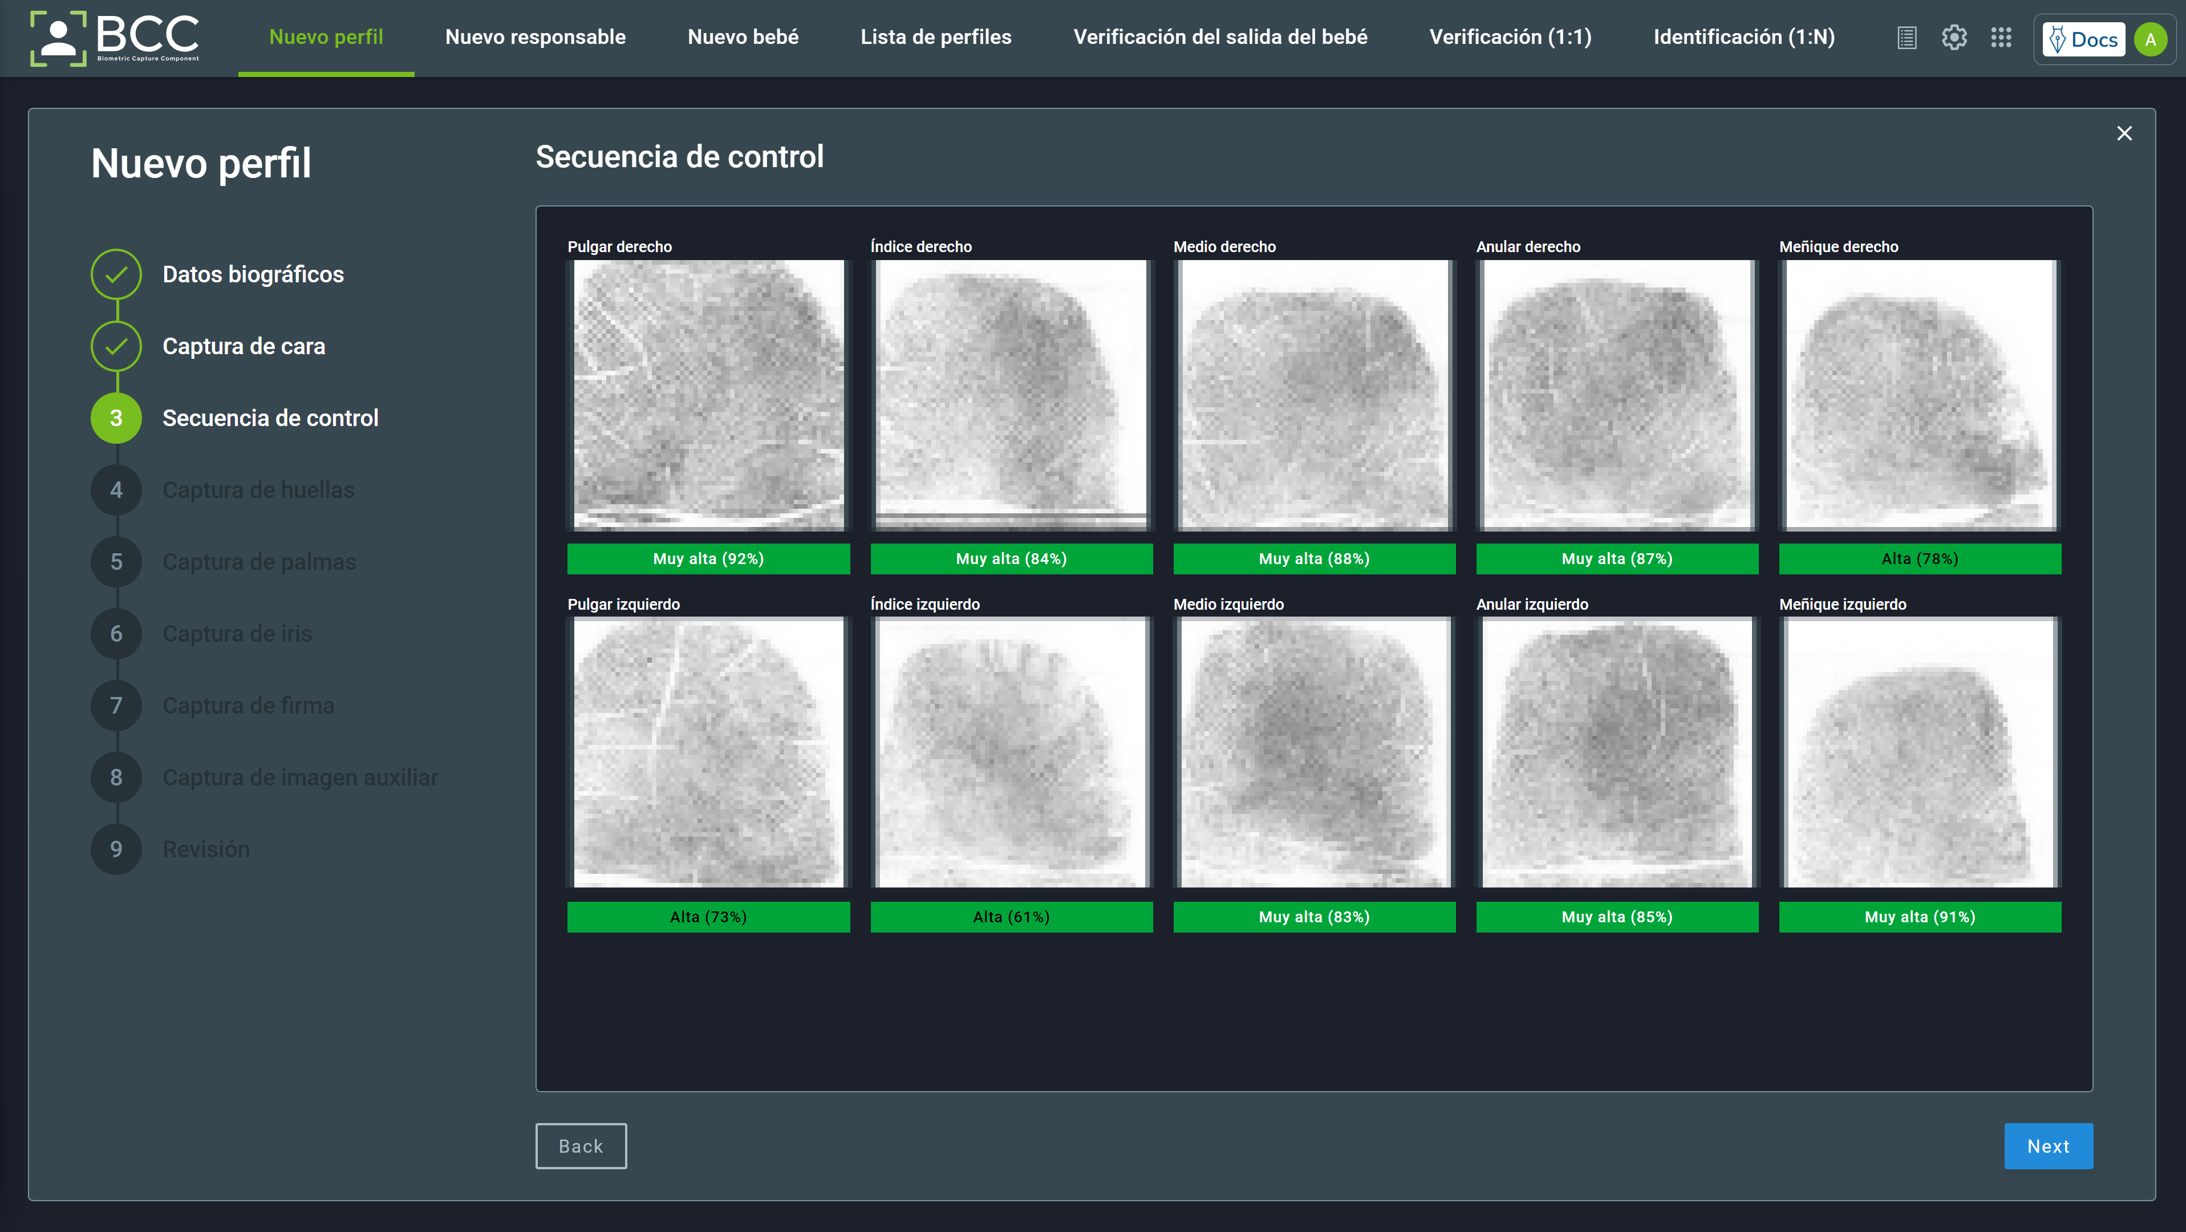Select the Medio izquierdo fingerprint image
This screenshot has height=1232, width=2186.
(x=1315, y=753)
